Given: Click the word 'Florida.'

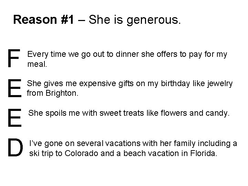Looking at the screenshot, I should coord(204,153).
